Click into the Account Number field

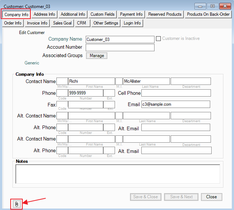click(x=120, y=48)
